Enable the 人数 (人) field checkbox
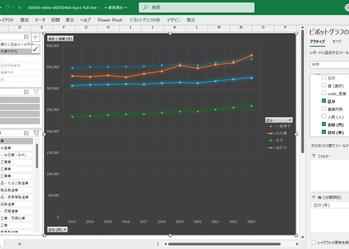The width and height of the screenshot is (349, 249). tap(324, 117)
